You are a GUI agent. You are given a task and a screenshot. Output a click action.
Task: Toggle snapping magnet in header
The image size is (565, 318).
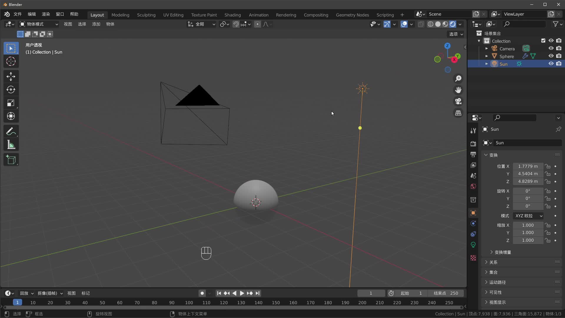pos(236,24)
